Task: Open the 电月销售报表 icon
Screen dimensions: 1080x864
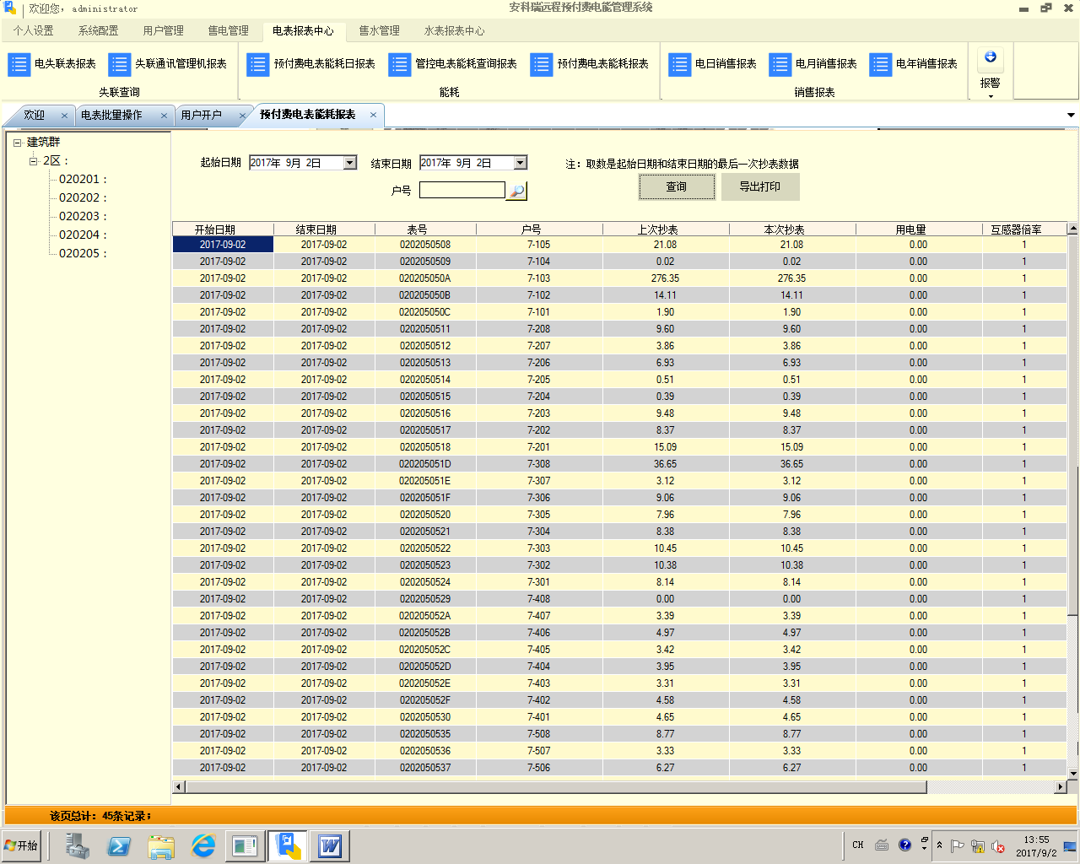Action: 780,64
